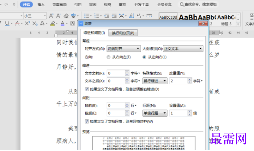The height and width of the screenshot is (151, 254).
Task: Change unit dropdown beside 文本之前
Action: tap(135, 73)
